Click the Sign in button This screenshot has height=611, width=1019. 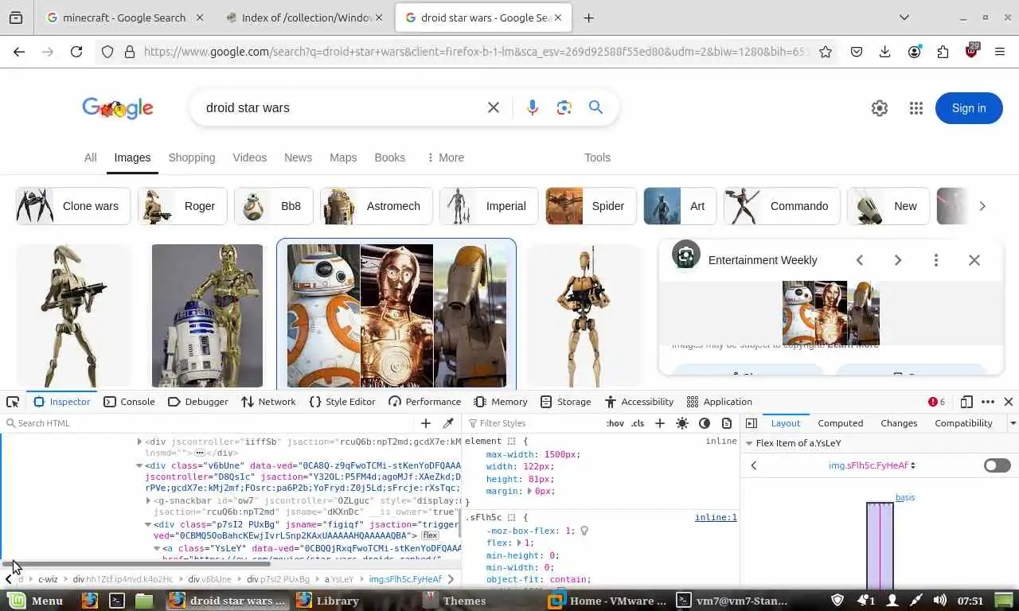(969, 108)
